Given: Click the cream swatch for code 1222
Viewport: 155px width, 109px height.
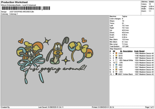Looking at the screenshot, I should 116,62.
